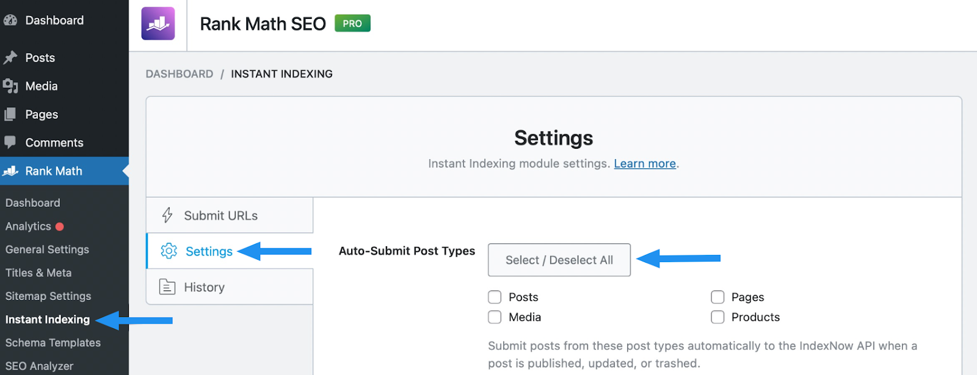The image size is (977, 375).
Task: Click the Rank Math SEO title
Action: 263,24
